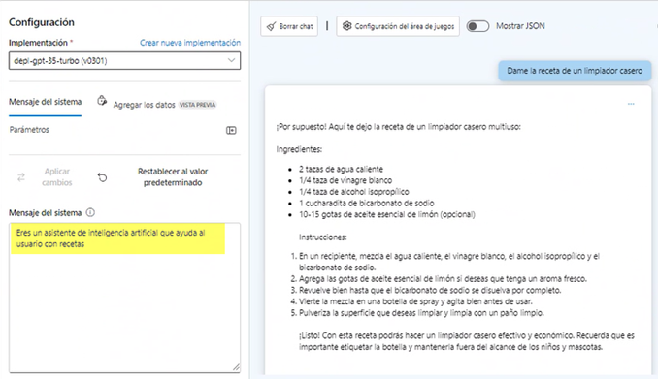Click the resize handle of the system message box
658x379 pixels.
point(236,367)
